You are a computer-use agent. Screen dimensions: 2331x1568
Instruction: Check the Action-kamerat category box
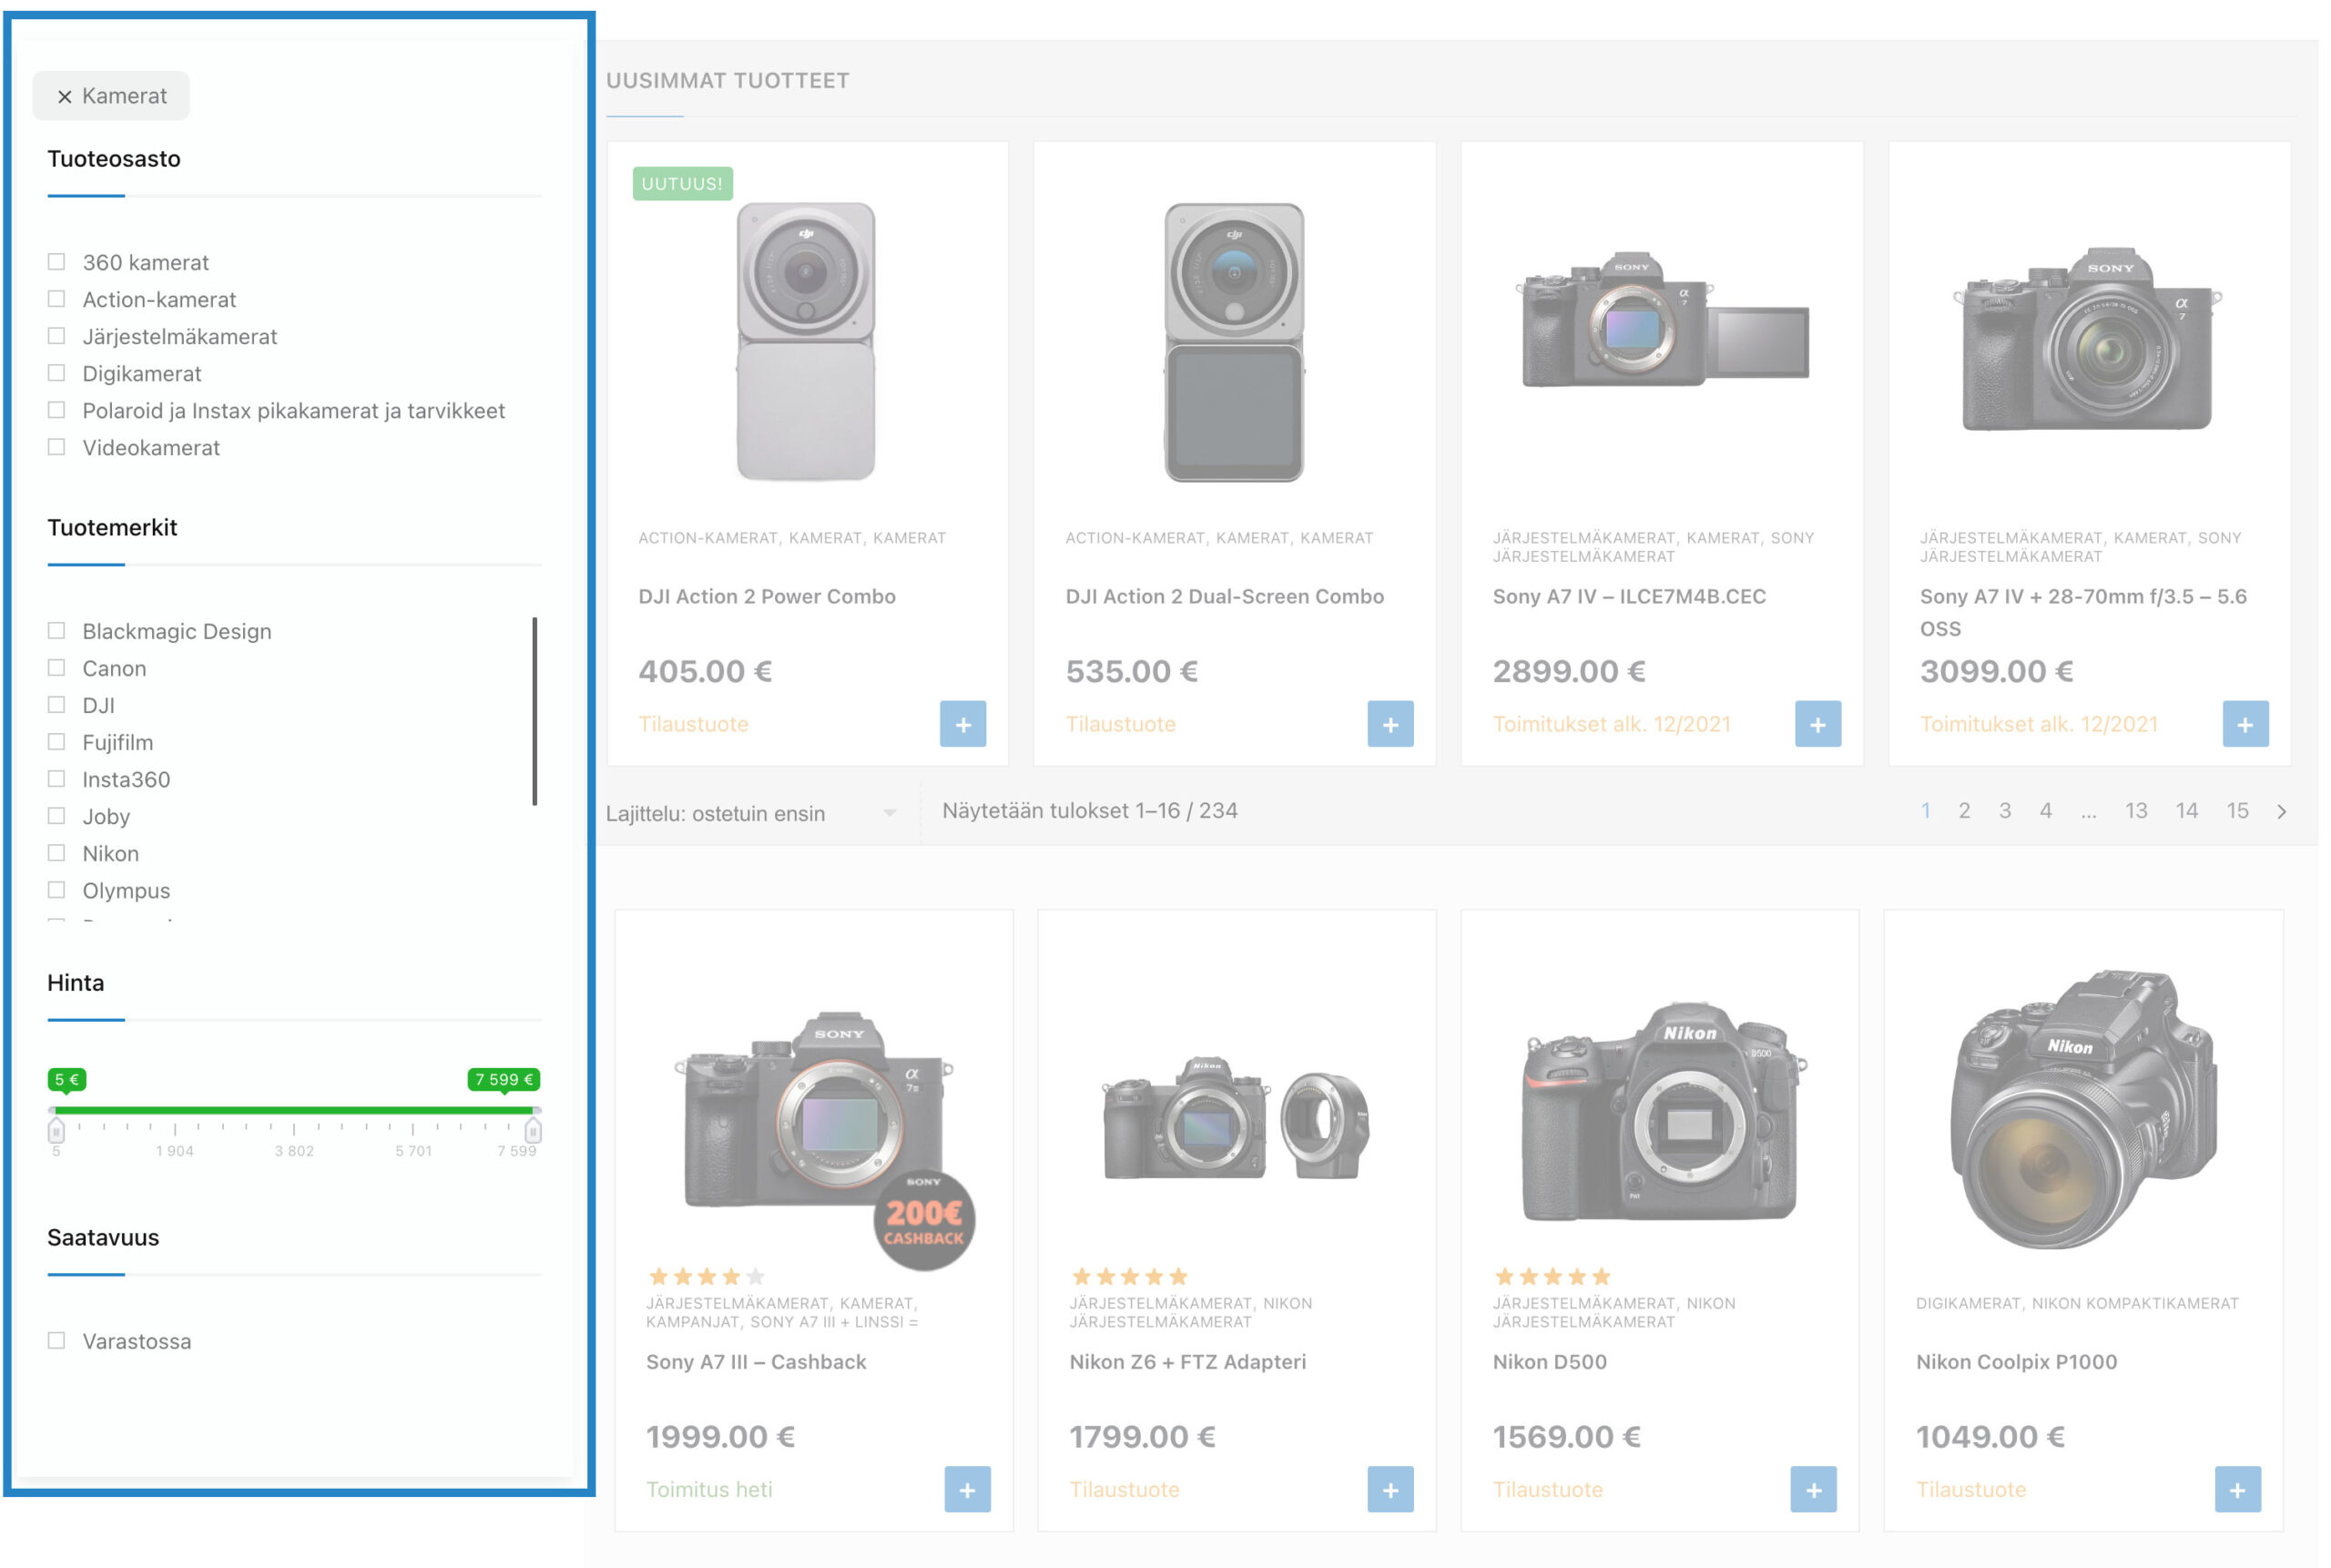[x=57, y=299]
